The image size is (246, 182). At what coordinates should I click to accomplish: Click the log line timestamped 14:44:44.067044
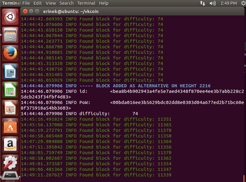[x=92, y=36]
